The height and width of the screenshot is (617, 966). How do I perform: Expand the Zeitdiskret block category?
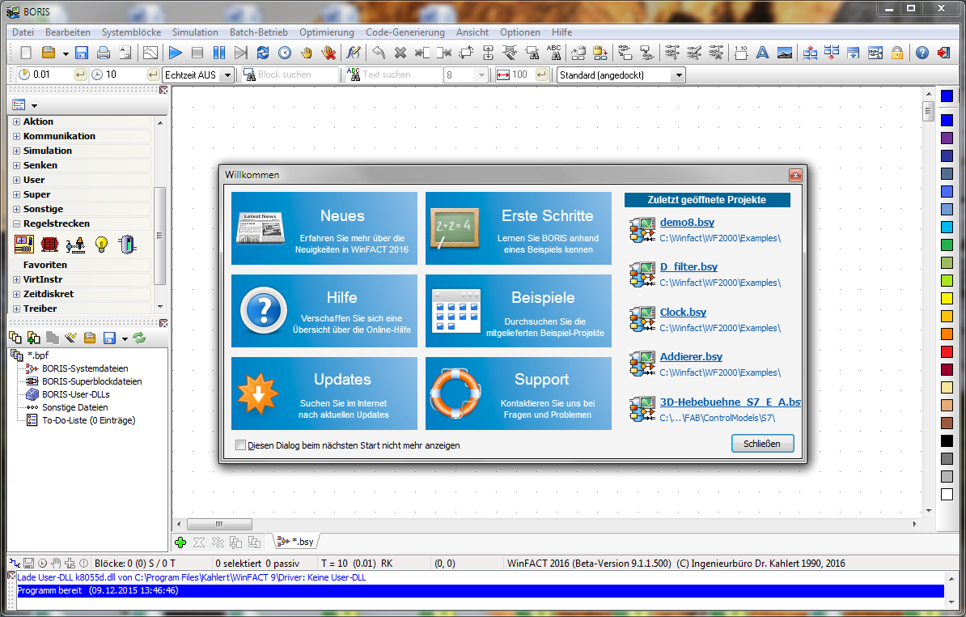17,295
